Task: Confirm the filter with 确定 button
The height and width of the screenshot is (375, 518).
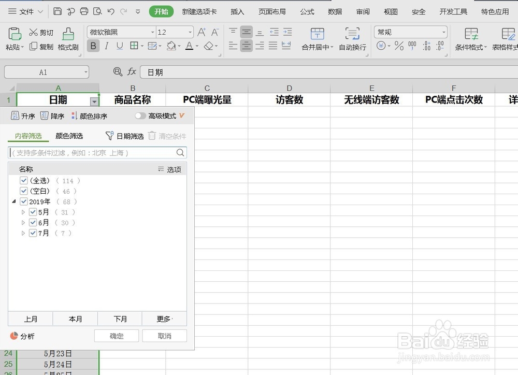Action: [x=116, y=336]
